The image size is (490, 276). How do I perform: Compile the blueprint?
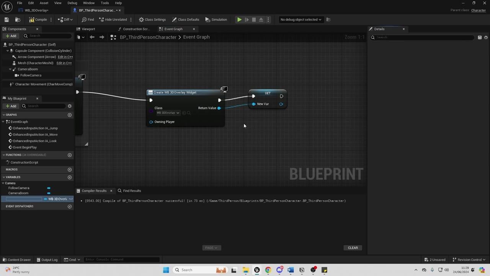38,20
